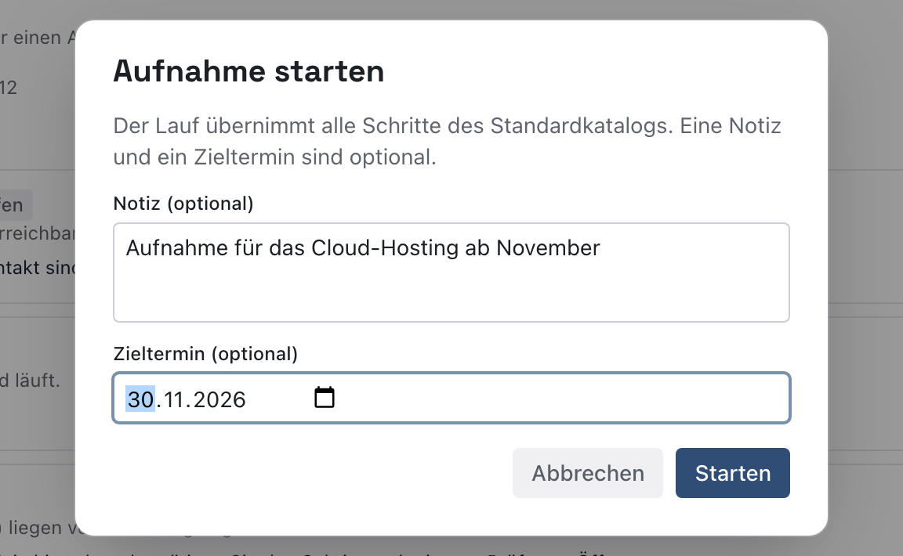The image size is (903, 556).
Task: Click the note text 'Aufnahme für das Cloud-Hosting ab November'
Action: tap(363, 248)
